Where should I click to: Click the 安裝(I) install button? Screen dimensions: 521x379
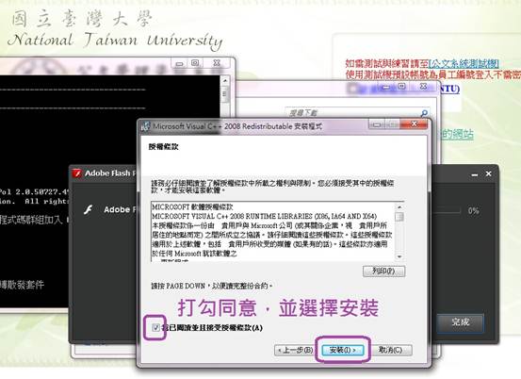click(x=343, y=350)
